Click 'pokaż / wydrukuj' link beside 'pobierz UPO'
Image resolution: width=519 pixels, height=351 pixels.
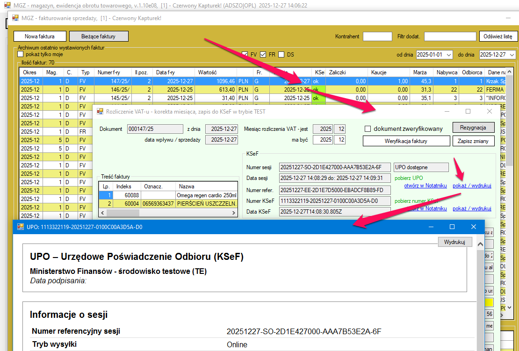[471, 186]
